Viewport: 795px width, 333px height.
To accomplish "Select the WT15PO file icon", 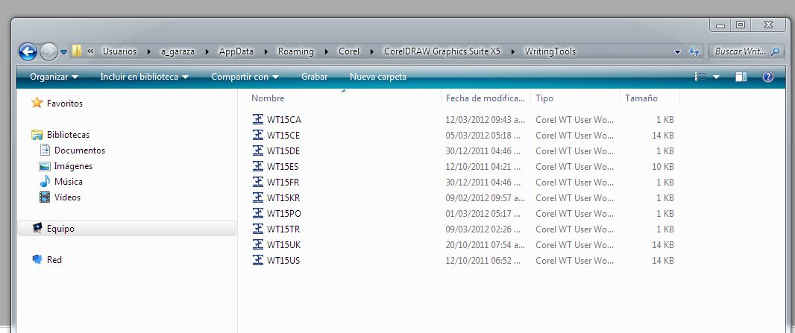I will (x=258, y=214).
